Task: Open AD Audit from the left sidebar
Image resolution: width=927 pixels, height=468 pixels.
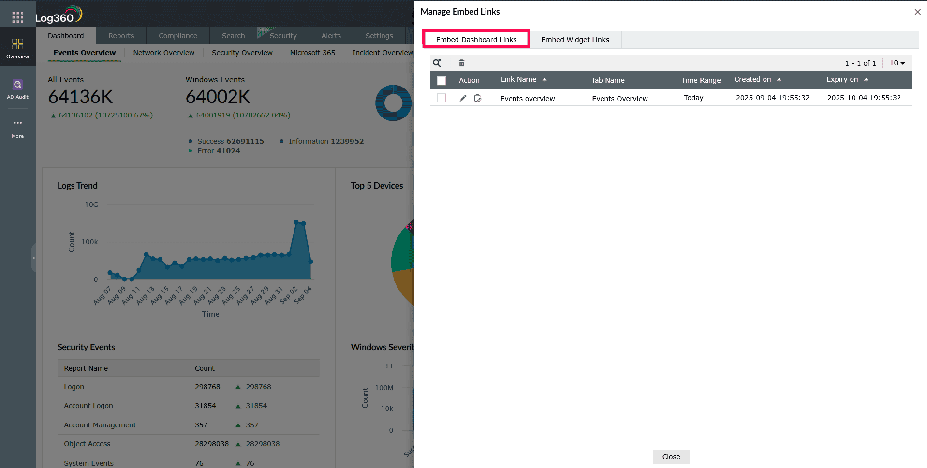Action: click(x=17, y=89)
